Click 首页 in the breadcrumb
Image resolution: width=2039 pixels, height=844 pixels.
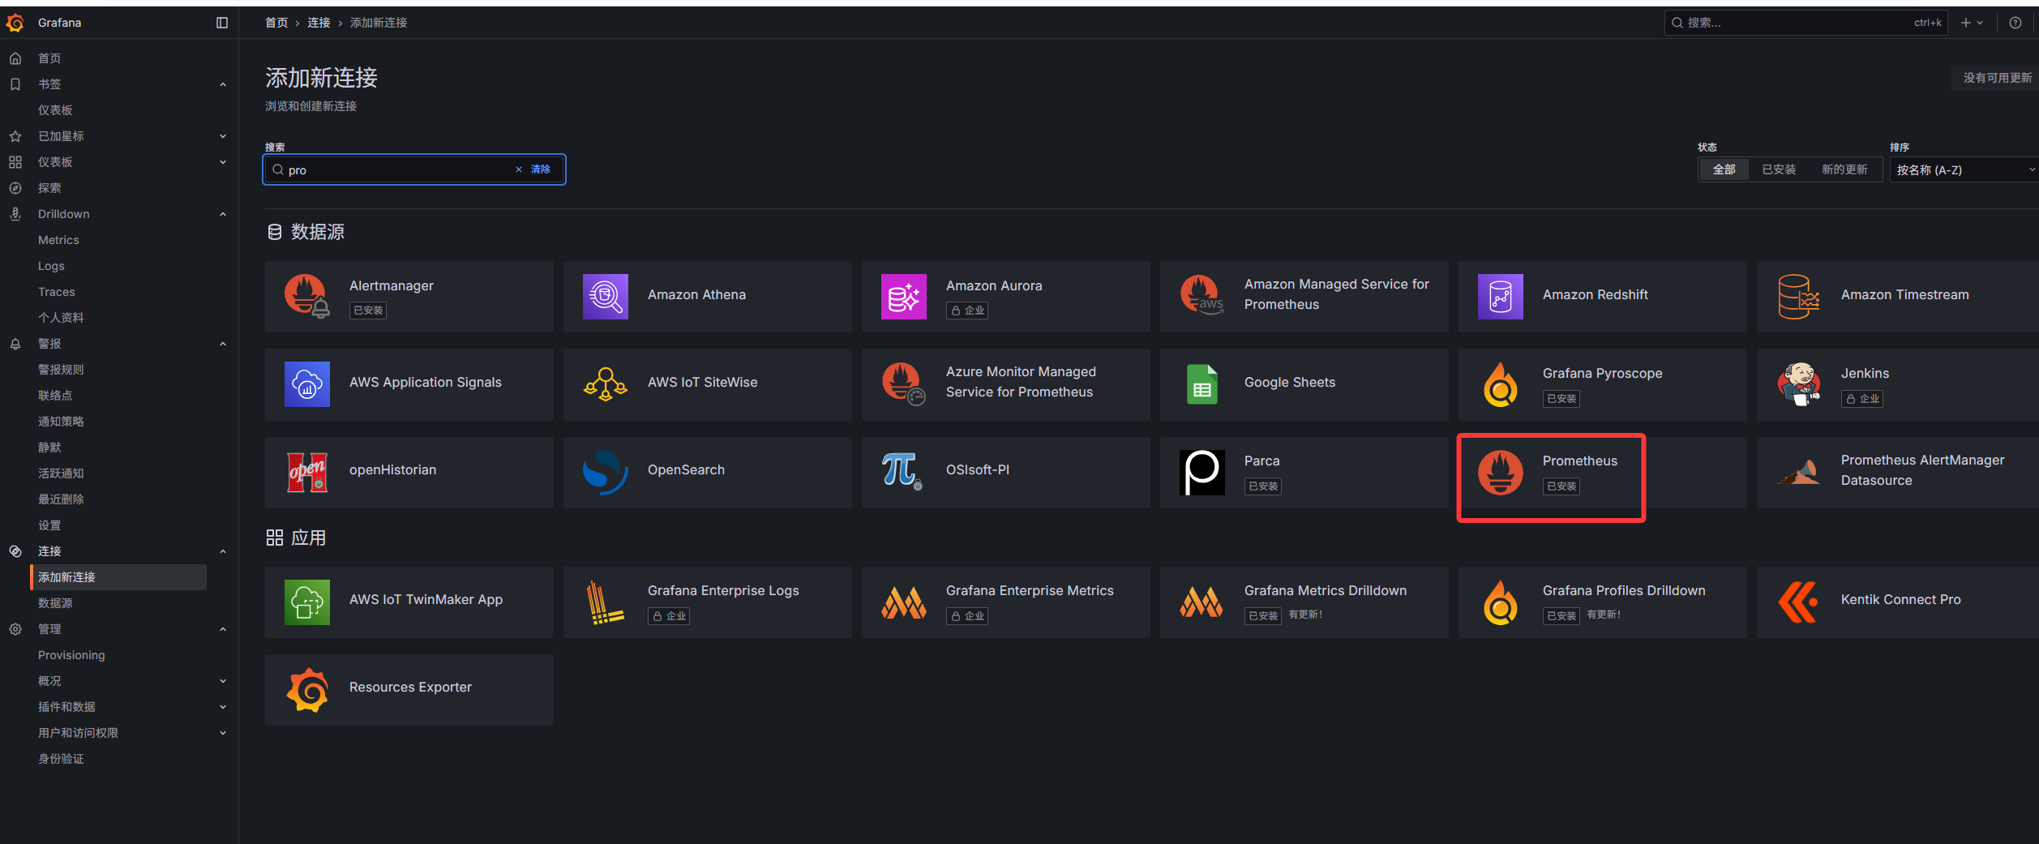tap(276, 23)
